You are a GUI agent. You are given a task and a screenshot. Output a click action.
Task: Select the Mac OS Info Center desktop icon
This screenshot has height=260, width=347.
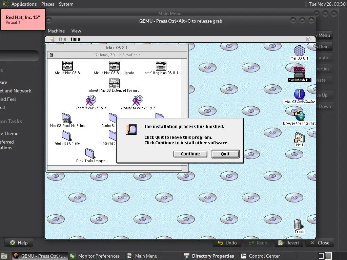(300, 94)
